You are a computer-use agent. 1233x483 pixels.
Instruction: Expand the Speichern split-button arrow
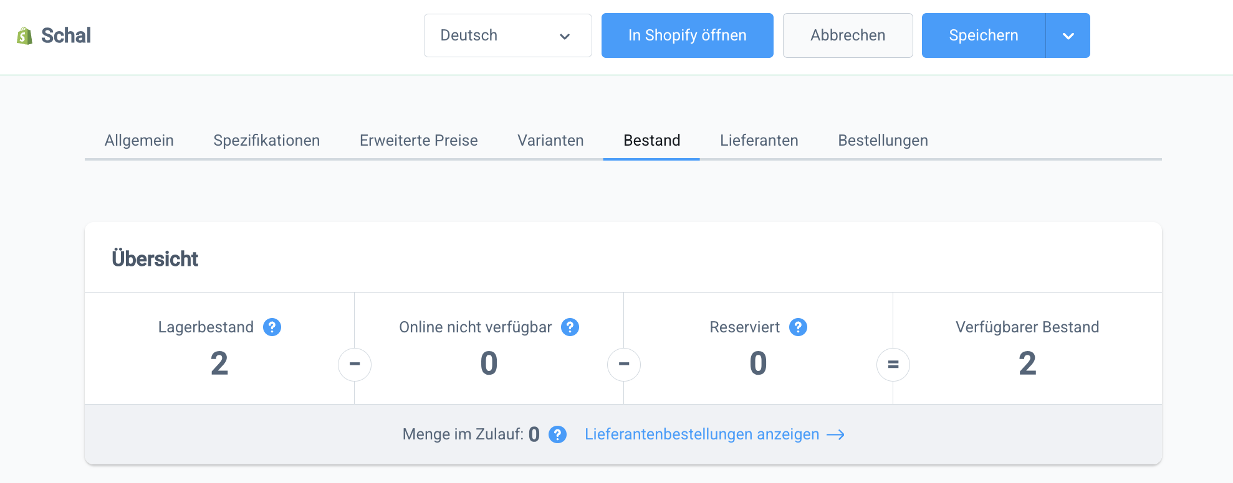pyautogui.click(x=1068, y=35)
